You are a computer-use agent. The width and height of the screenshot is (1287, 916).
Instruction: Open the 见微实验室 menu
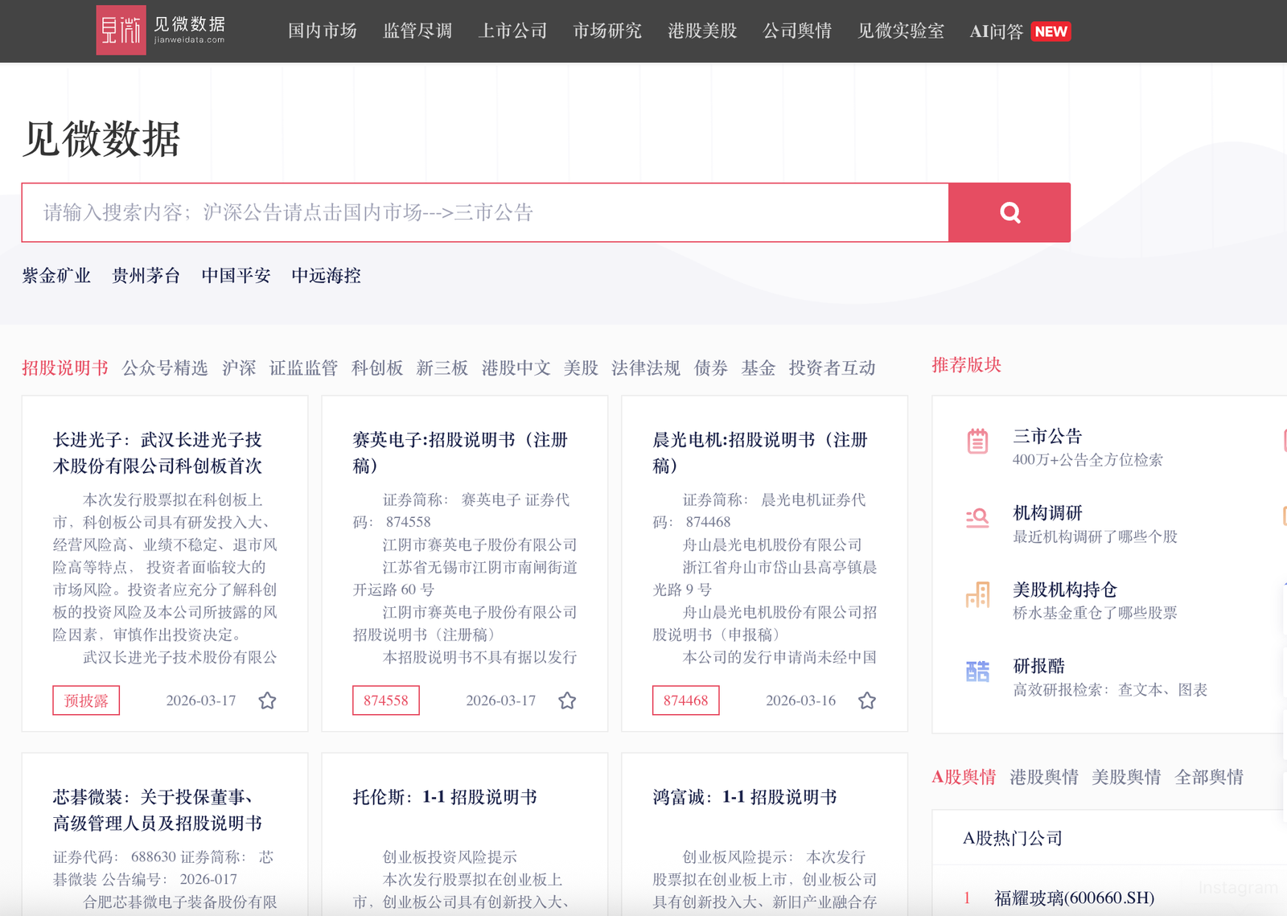point(901,31)
